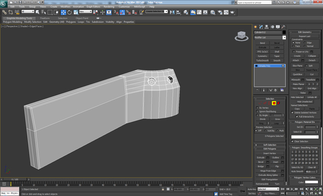Click the Align tool icon

click(x=178, y=12)
